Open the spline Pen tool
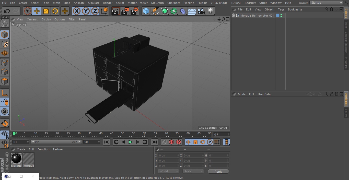The width and height of the screenshot is (349, 180). pyautogui.click(x=155, y=11)
